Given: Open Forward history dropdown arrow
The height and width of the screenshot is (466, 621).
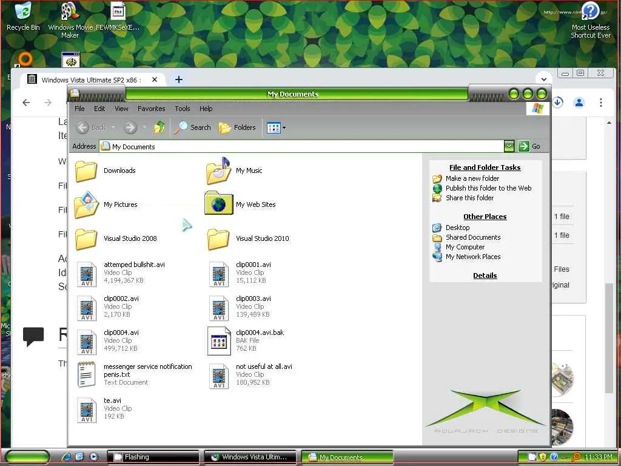Looking at the screenshot, I should pyautogui.click(x=144, y=127).
